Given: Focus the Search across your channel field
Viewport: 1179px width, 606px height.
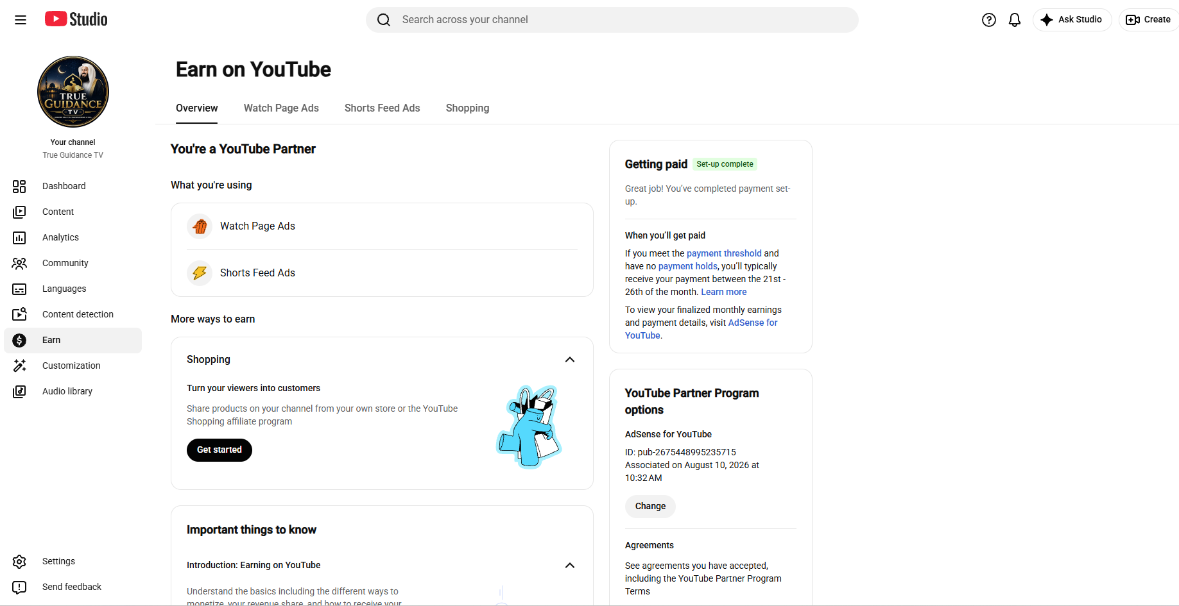Looking at the screenshot, I should tap(612, 20).
